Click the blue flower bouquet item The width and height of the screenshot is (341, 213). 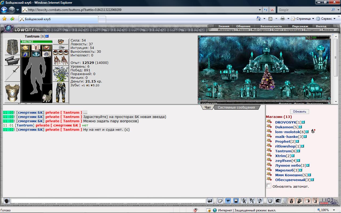[61, 74]
